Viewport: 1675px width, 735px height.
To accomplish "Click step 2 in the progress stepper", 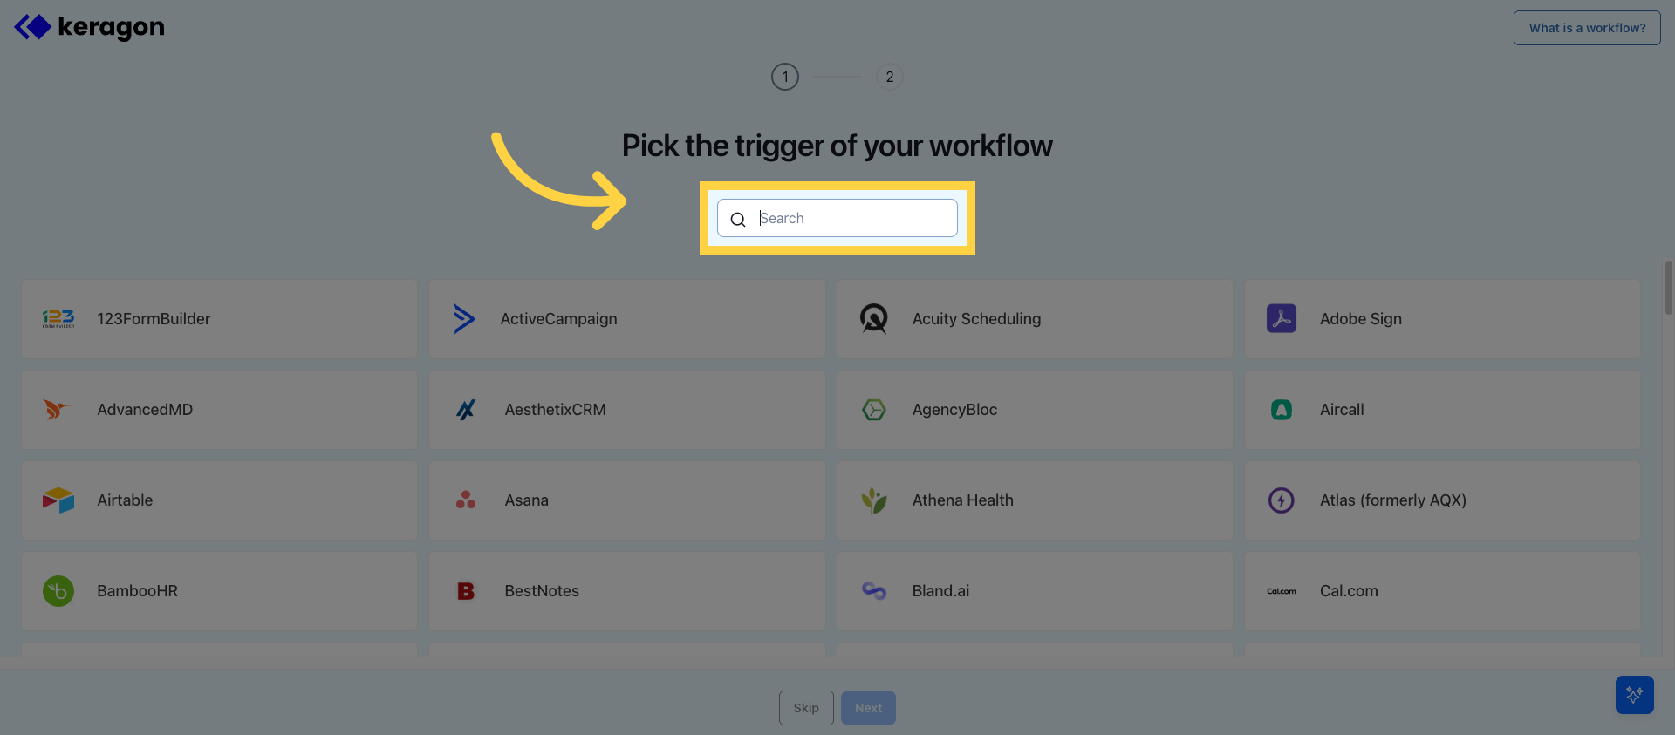I will click(889, 76).
